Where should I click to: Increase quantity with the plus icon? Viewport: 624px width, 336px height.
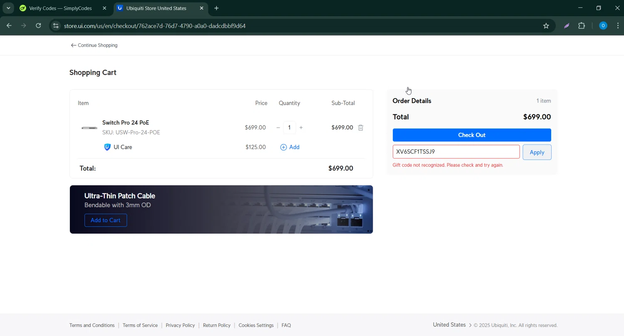pyautogui.click(x=301, y=128)
